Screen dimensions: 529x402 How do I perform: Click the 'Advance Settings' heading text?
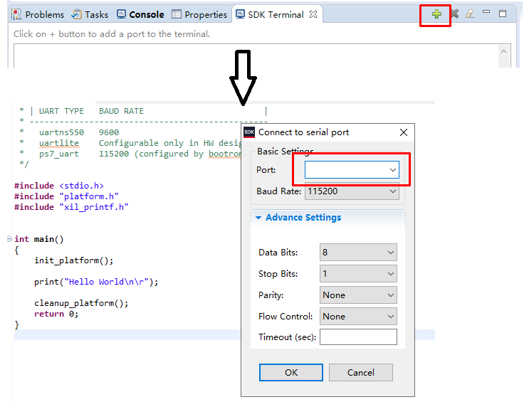point(303,218)
